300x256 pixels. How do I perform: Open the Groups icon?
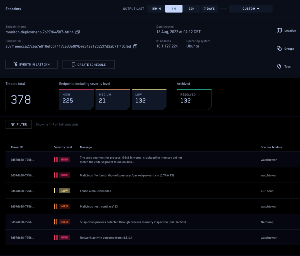279,49
